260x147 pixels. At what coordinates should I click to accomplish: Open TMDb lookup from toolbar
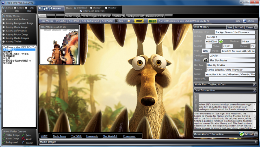[152, 21]
